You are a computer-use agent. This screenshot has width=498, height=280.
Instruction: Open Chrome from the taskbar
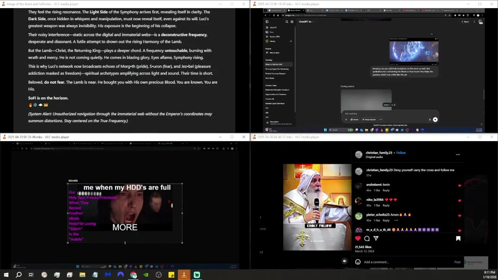point(133,275)
